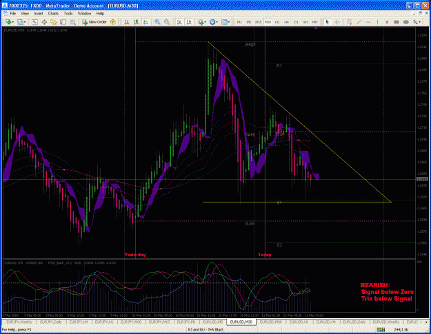Open the File menu
Screen dimensions: 431x334
tap(12, 14)
